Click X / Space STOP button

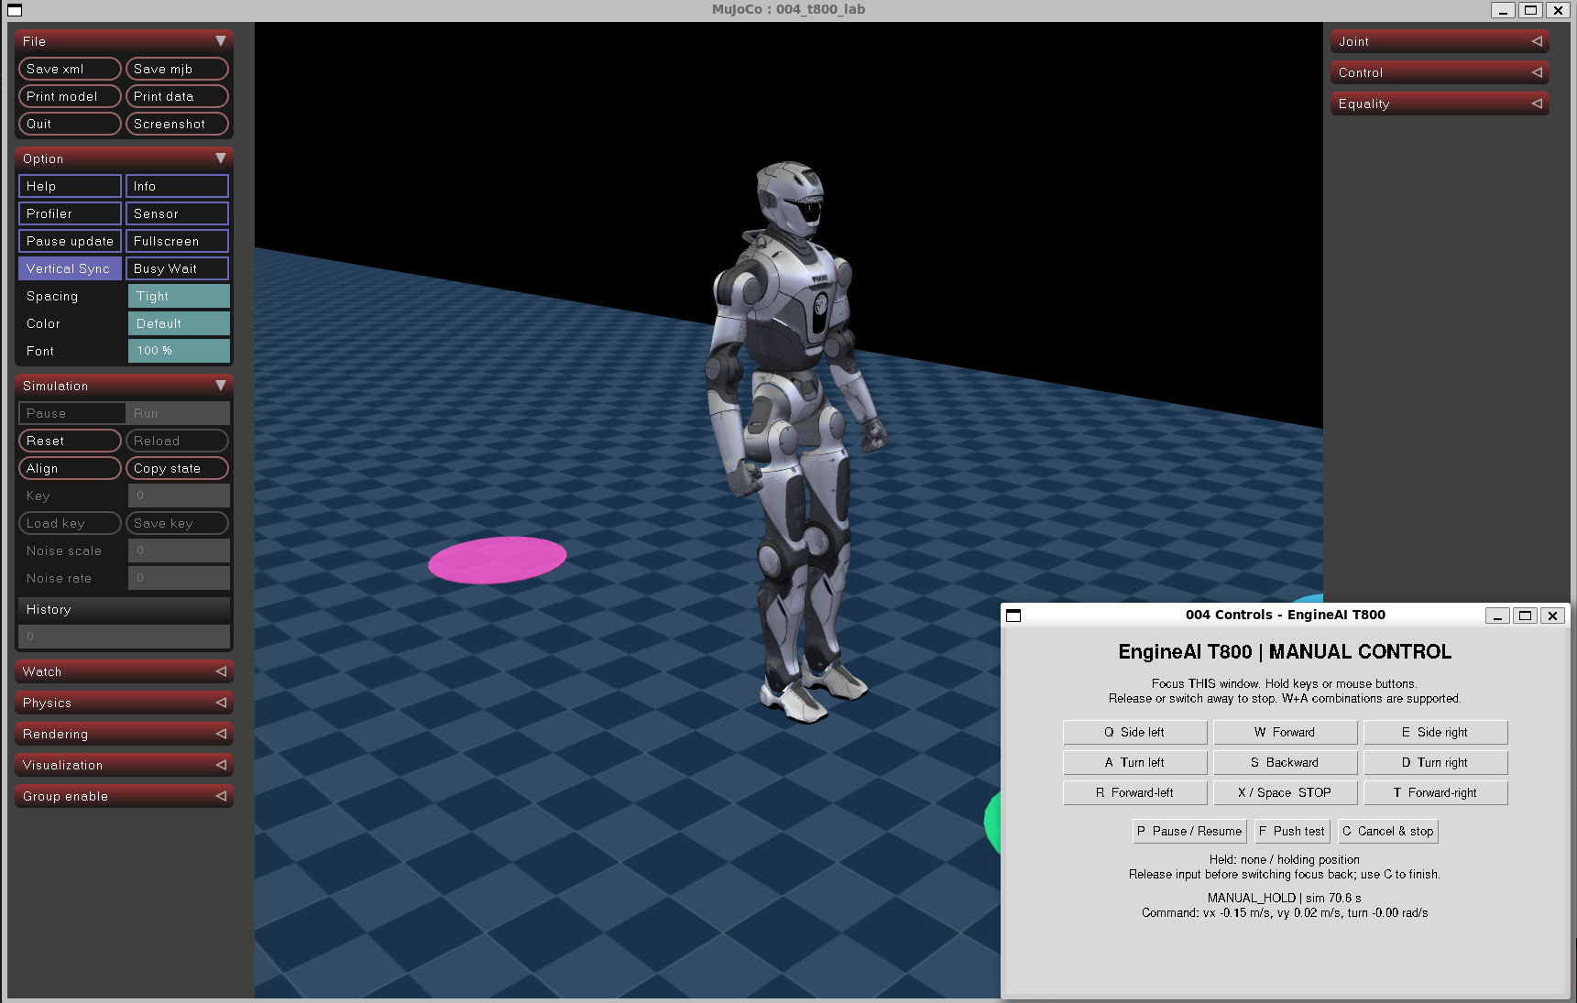(x=1285, y=792)
